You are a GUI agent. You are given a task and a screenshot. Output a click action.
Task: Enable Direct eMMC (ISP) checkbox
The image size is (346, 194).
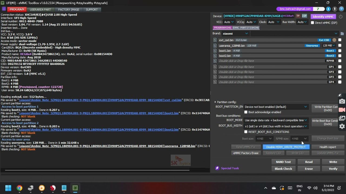pyautogui.click(x=312, y=23)
